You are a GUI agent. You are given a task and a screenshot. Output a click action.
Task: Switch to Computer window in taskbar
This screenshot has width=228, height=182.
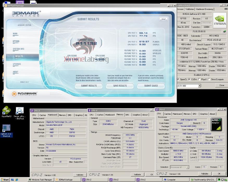tap(176, 180)
